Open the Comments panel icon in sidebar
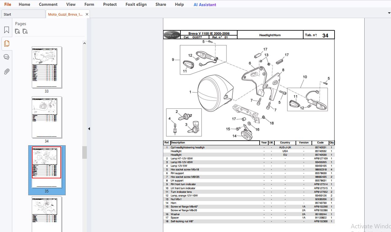 click(6, 57)
